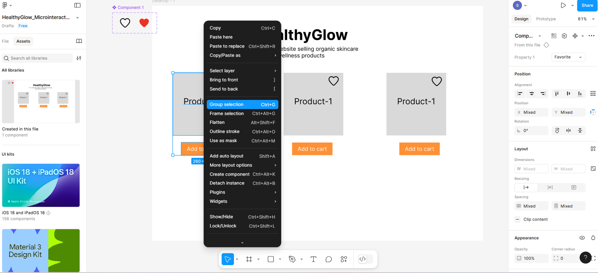Click the blue Share button
The height and width of the screenshot is (273, 598).
click(x=587, y=6)
